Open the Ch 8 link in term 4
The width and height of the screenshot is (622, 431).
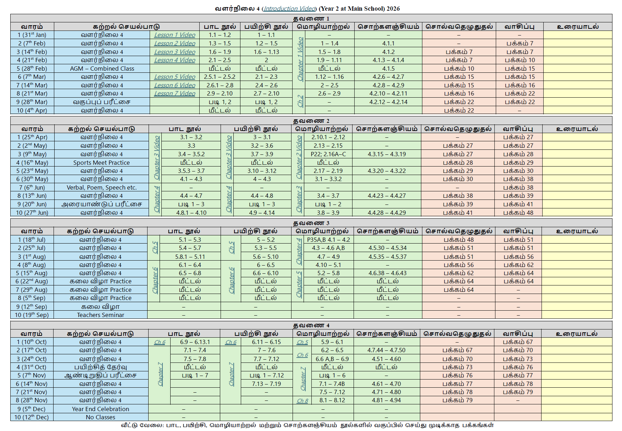tap(302, 400)
